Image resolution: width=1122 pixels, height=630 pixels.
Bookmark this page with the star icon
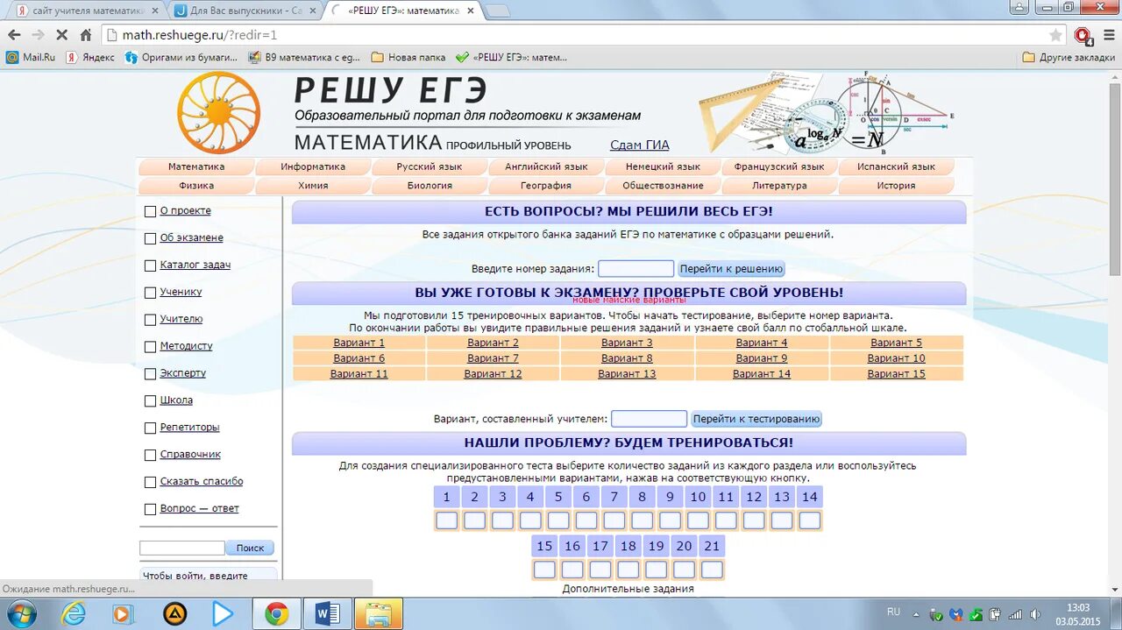pos(1055,35)
